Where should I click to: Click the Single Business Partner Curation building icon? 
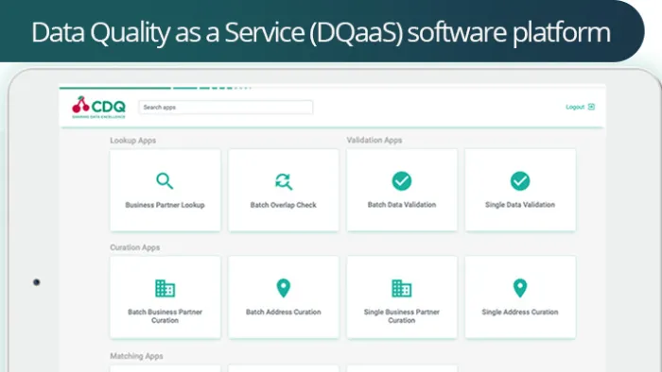point(402,288)
